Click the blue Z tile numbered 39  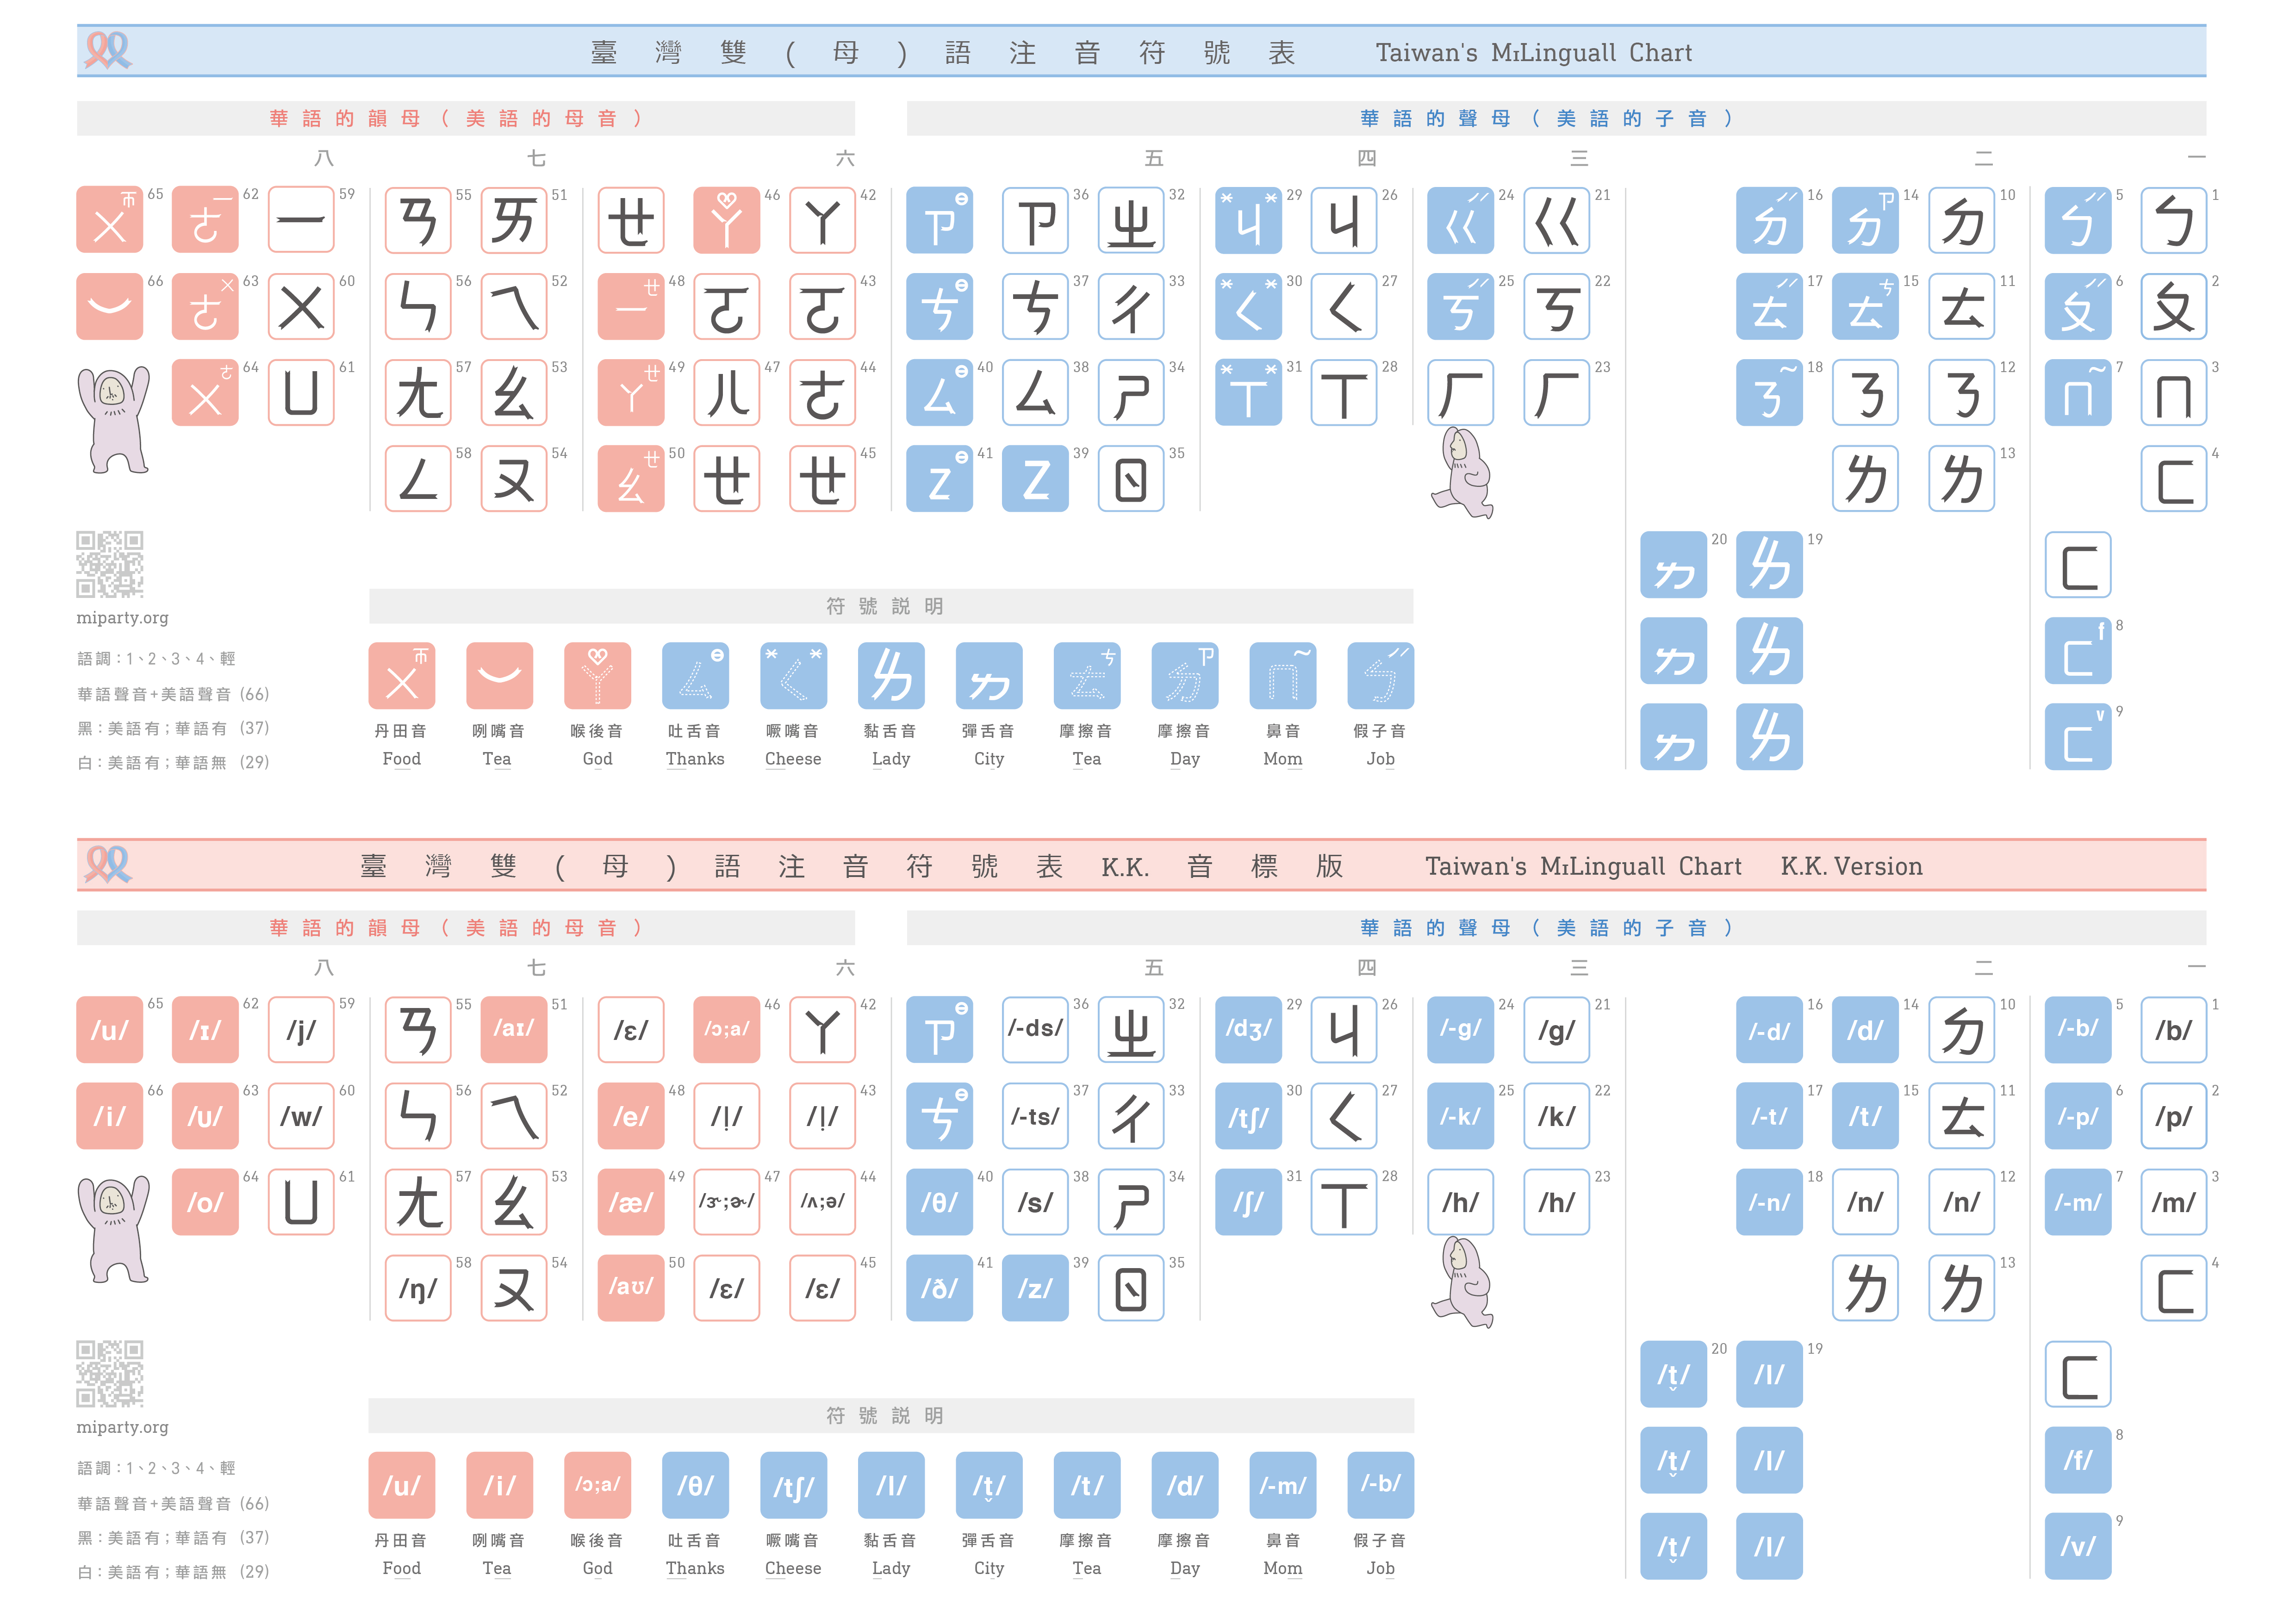(1035, 478)
